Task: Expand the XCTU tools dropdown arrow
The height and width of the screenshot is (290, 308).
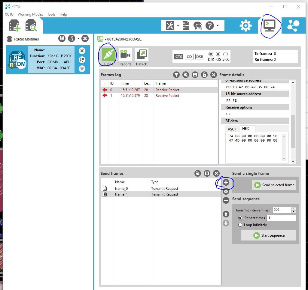Action: pyautogui.click(x=178, y=26)
